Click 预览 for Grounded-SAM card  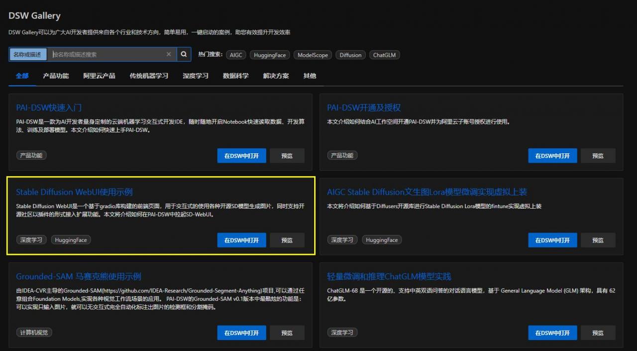(x=287, y=333)
